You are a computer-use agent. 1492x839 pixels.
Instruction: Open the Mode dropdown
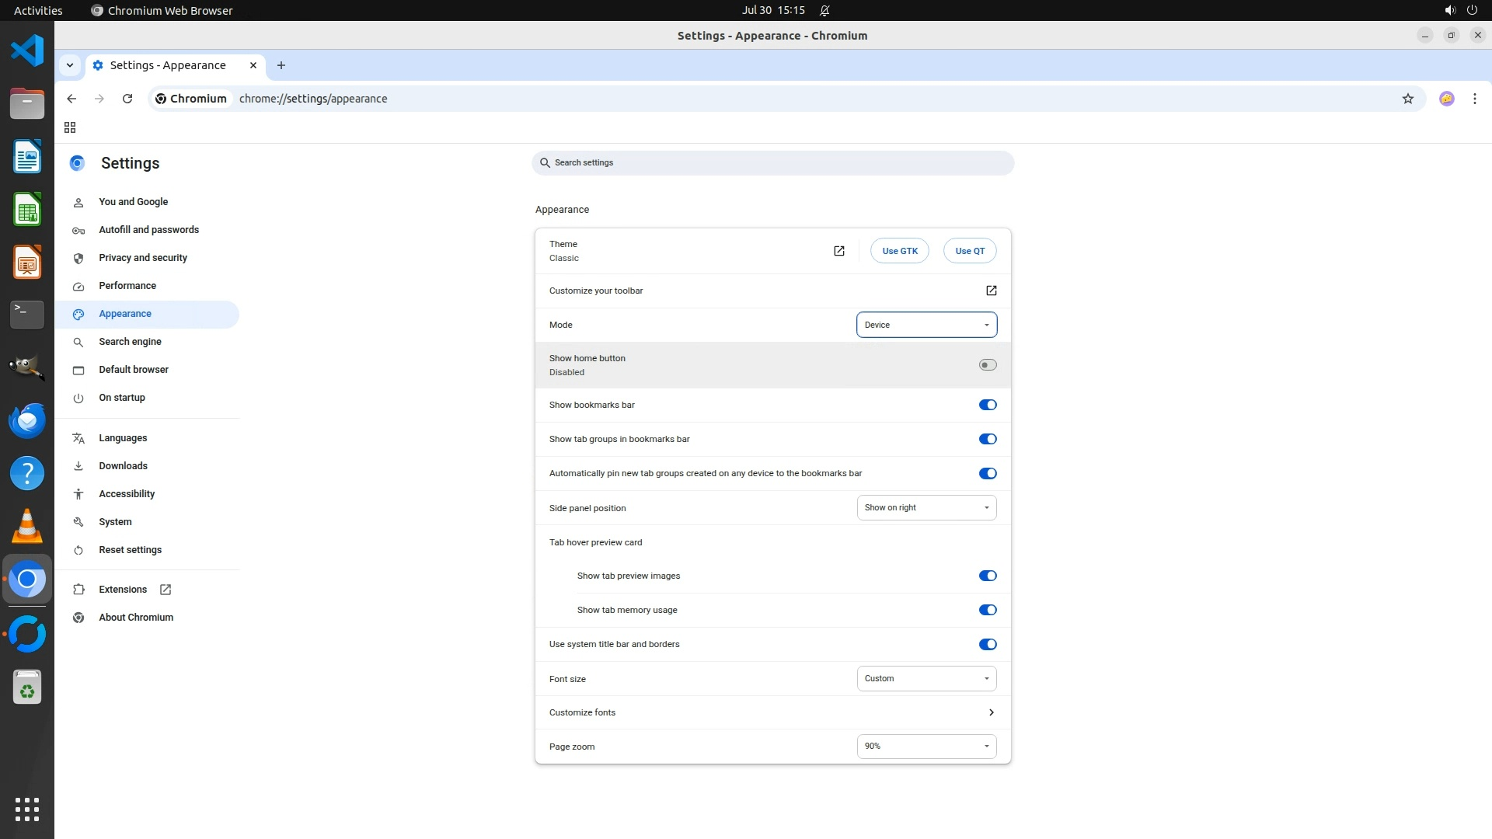coord(926,325)
